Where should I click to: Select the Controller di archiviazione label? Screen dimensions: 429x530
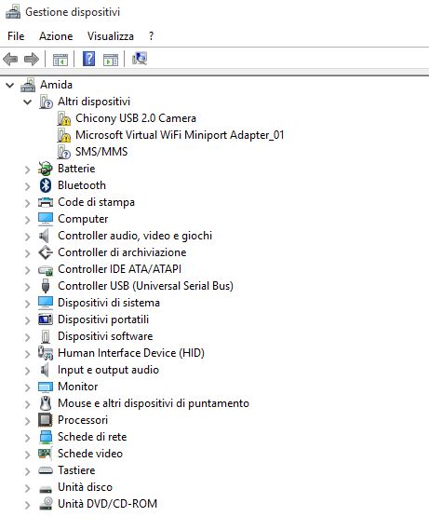point(122,252)
